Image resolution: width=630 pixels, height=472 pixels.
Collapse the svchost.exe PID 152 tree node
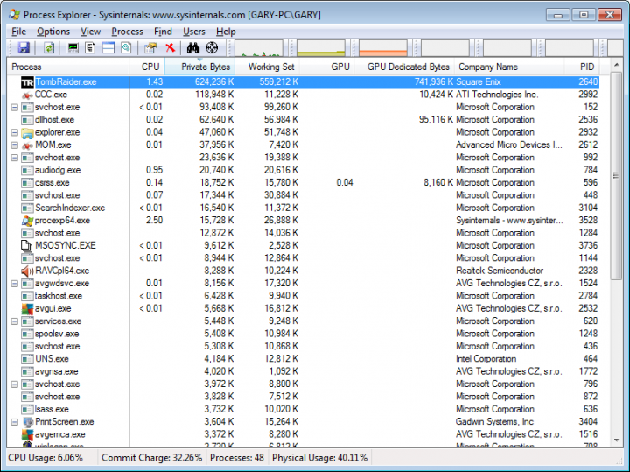[x=15, y=108]
